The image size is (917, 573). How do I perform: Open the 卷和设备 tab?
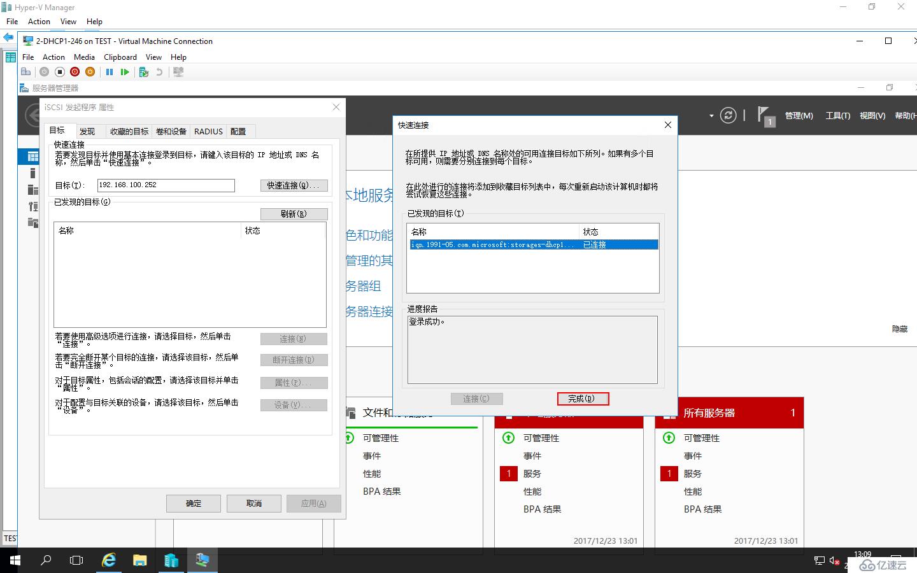pyautogui.click(x=171, y=131)
